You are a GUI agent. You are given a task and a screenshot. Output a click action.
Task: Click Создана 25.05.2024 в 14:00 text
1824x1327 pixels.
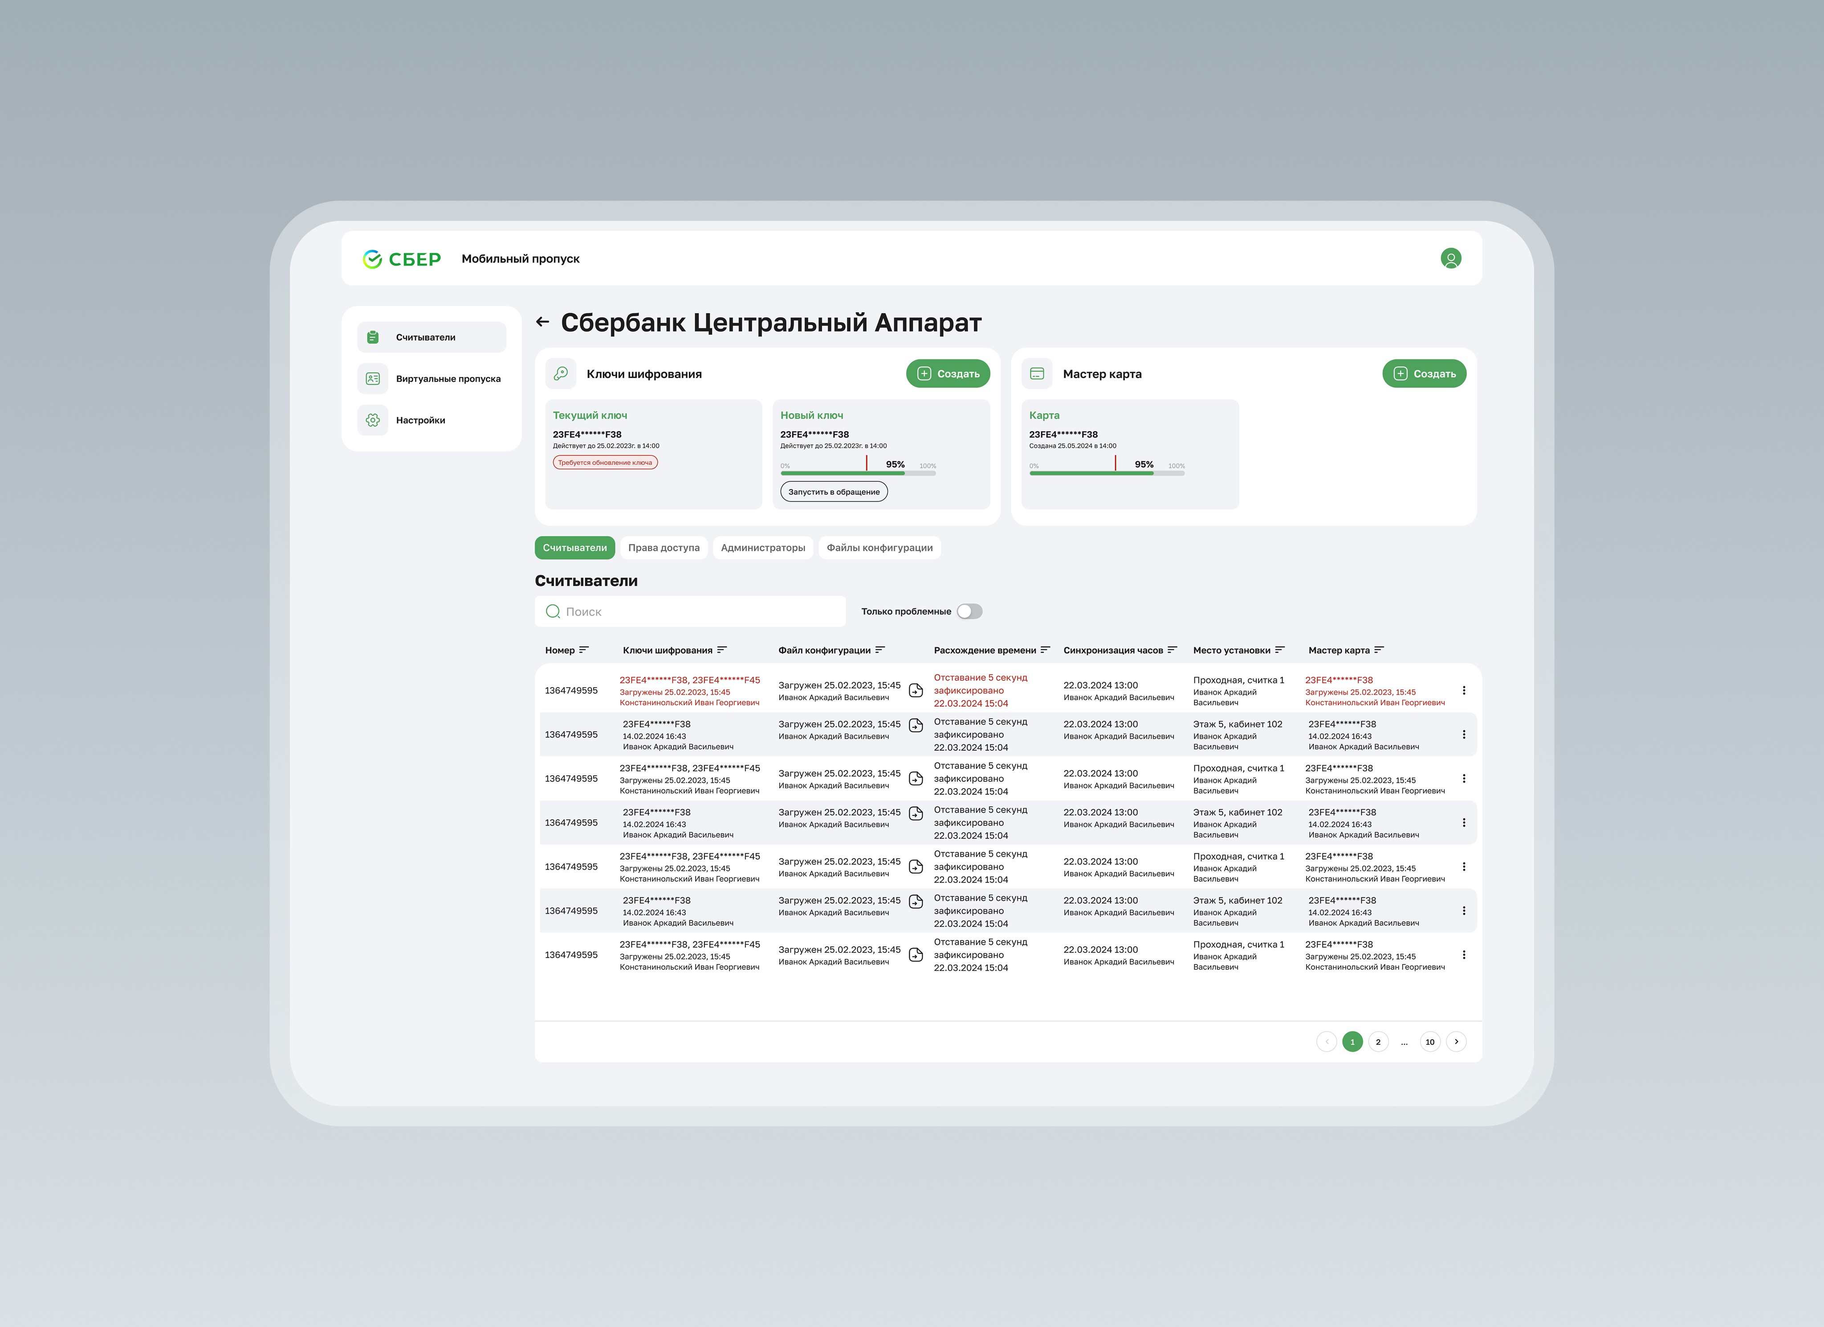[1072, 446]
